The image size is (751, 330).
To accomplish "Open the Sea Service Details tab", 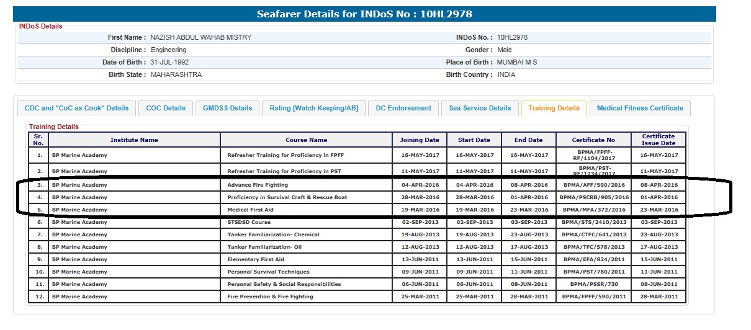I will click(480, 108).
